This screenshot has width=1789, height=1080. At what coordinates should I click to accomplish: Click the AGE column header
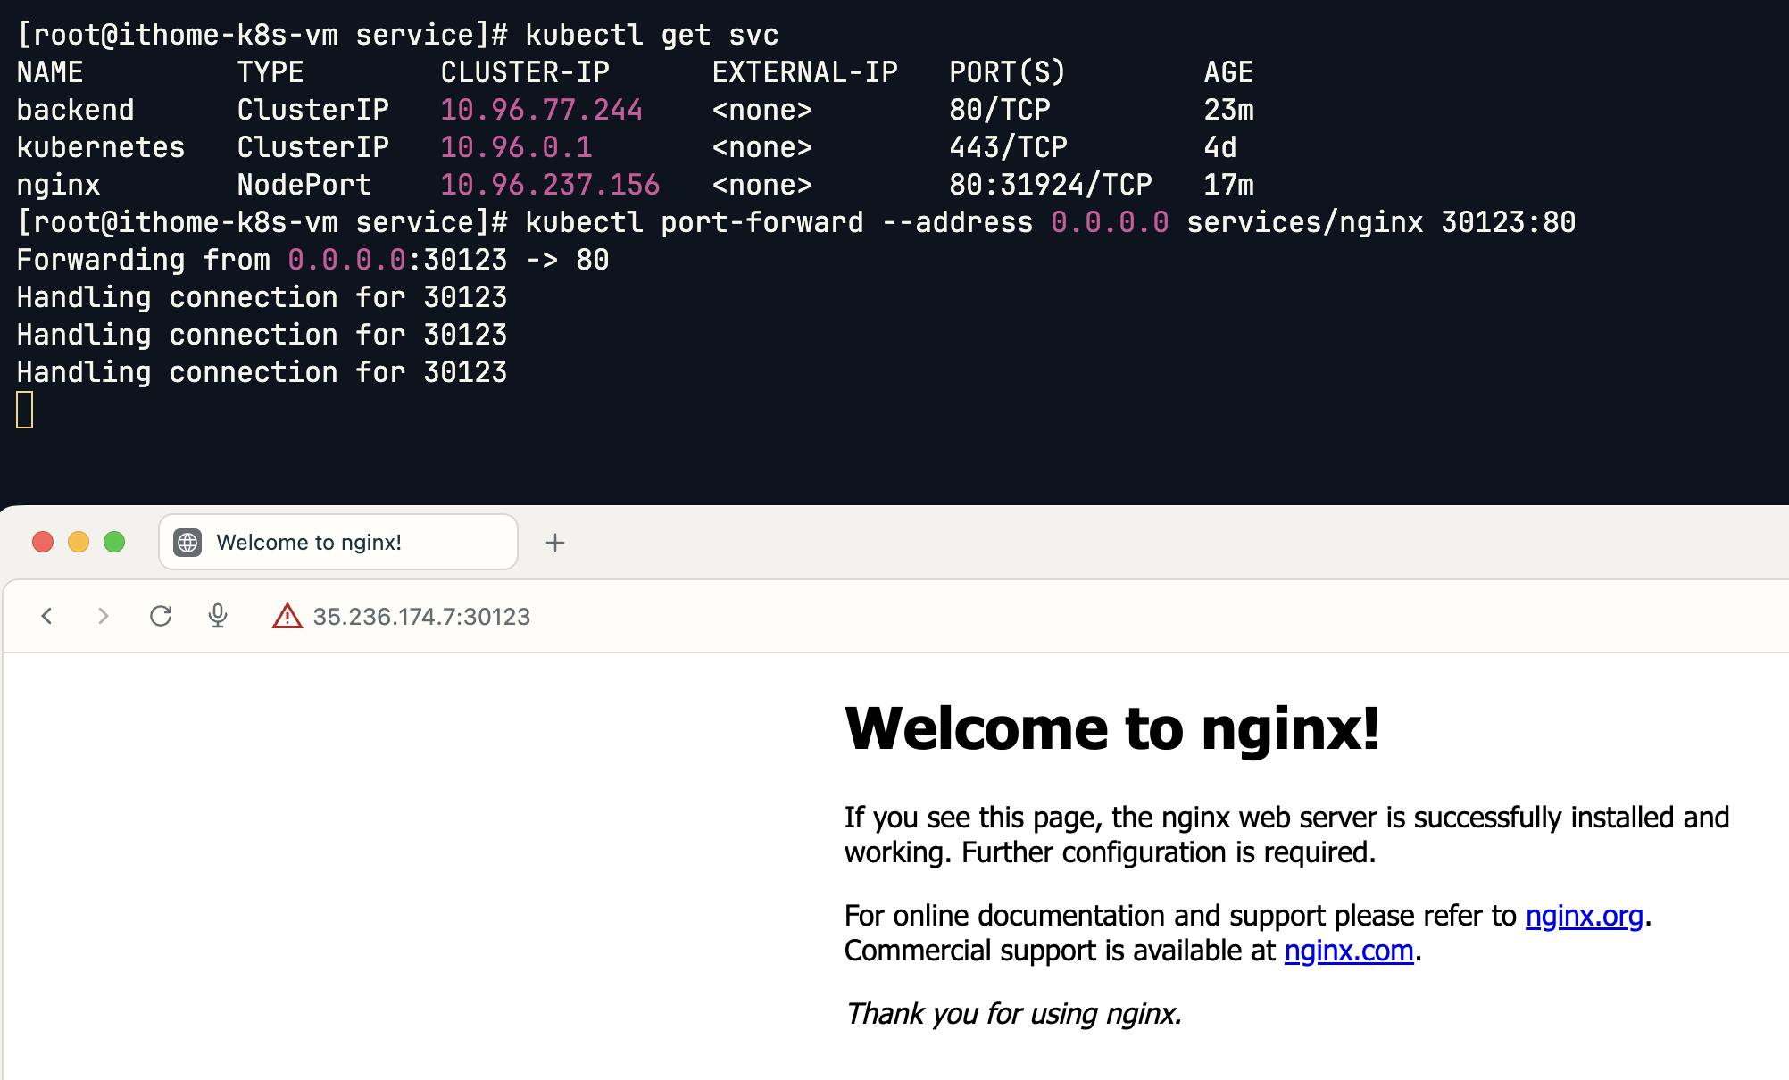click(1228, 72)
